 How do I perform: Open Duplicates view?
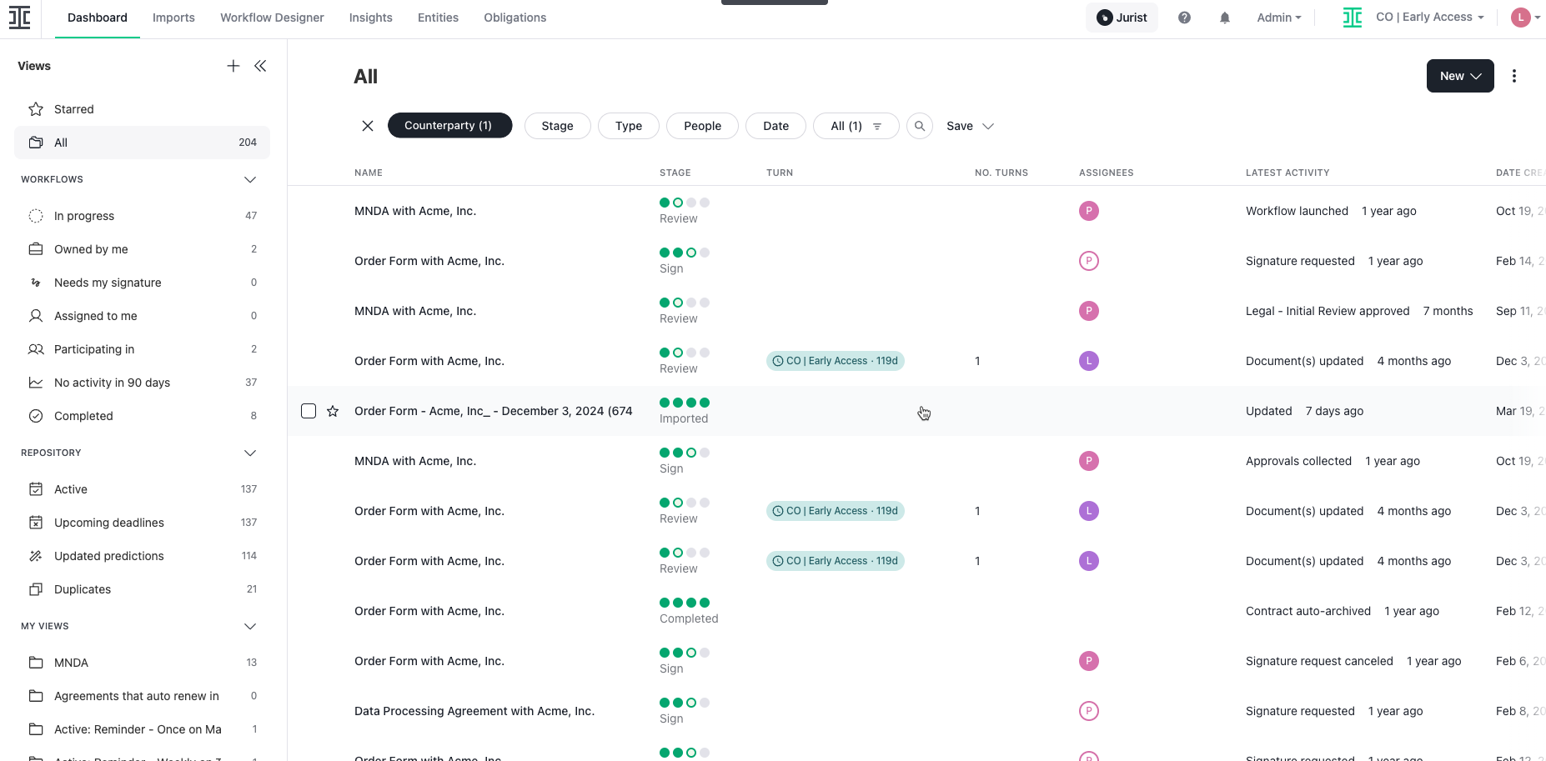(x=142, y=589)
